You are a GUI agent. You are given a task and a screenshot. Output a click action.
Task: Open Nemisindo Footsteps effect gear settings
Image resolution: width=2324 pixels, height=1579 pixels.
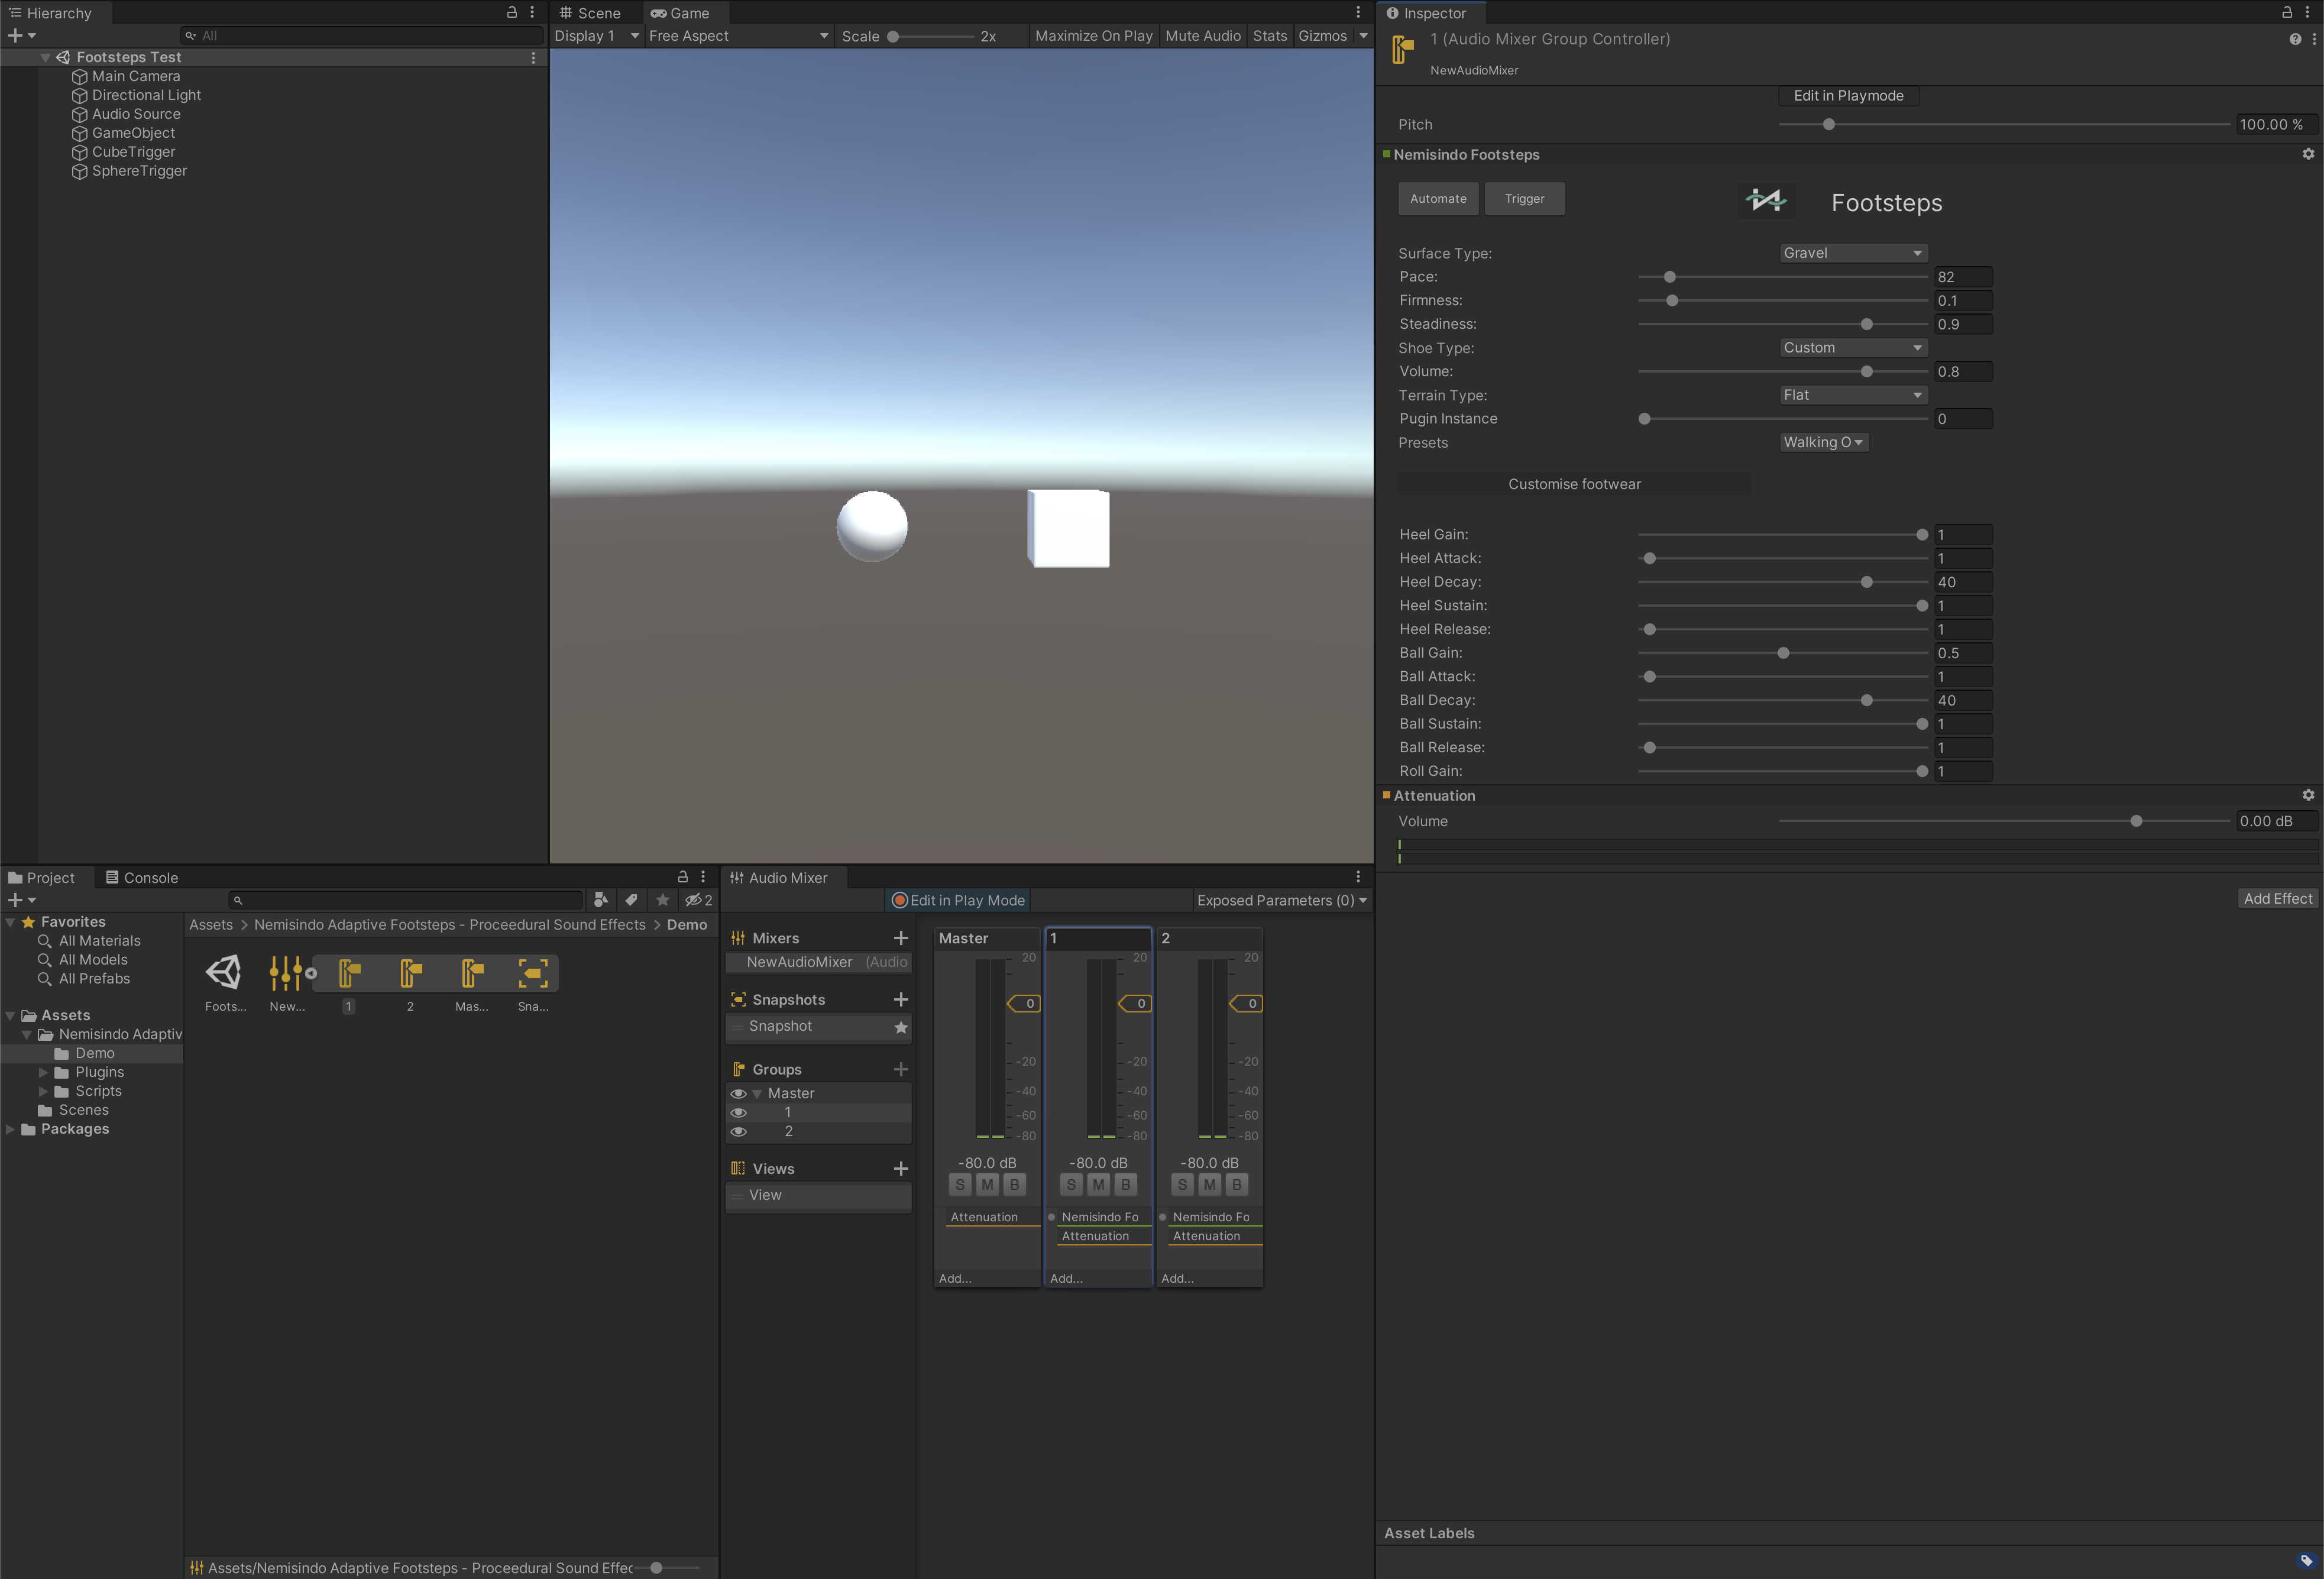pyautogui.click(x=2308, y=154)
